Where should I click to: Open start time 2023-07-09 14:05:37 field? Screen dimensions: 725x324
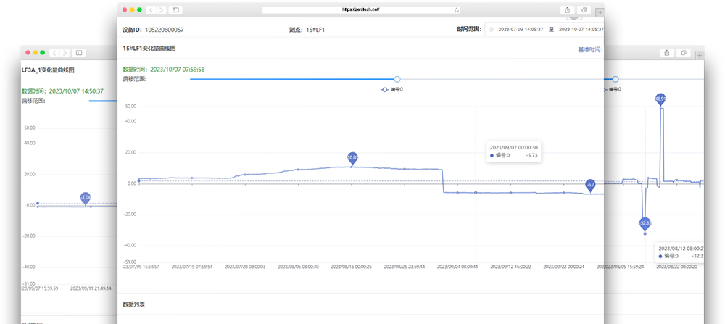click(521, 29)
